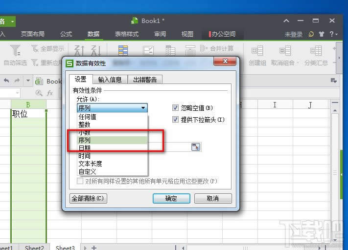Choose 任何值 in the allow list
The width and height of the screenshot is (348, 250).
[112, 117]
